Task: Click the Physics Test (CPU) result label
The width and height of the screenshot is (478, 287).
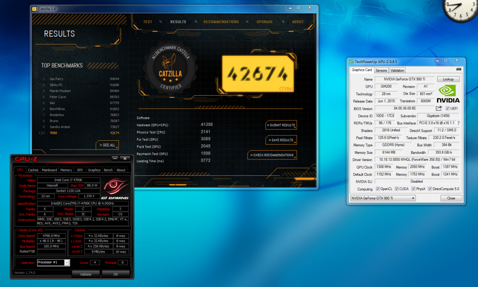Action: click(151, 132)
